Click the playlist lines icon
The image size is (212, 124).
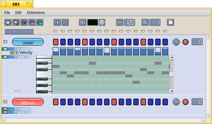(145, 23)
